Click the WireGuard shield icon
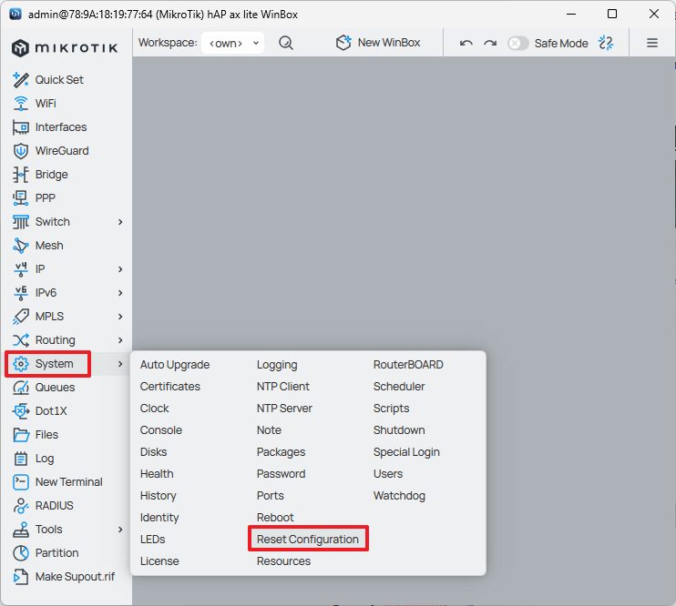The height and width of the screenshot is (606, 676). click(21, 151)
